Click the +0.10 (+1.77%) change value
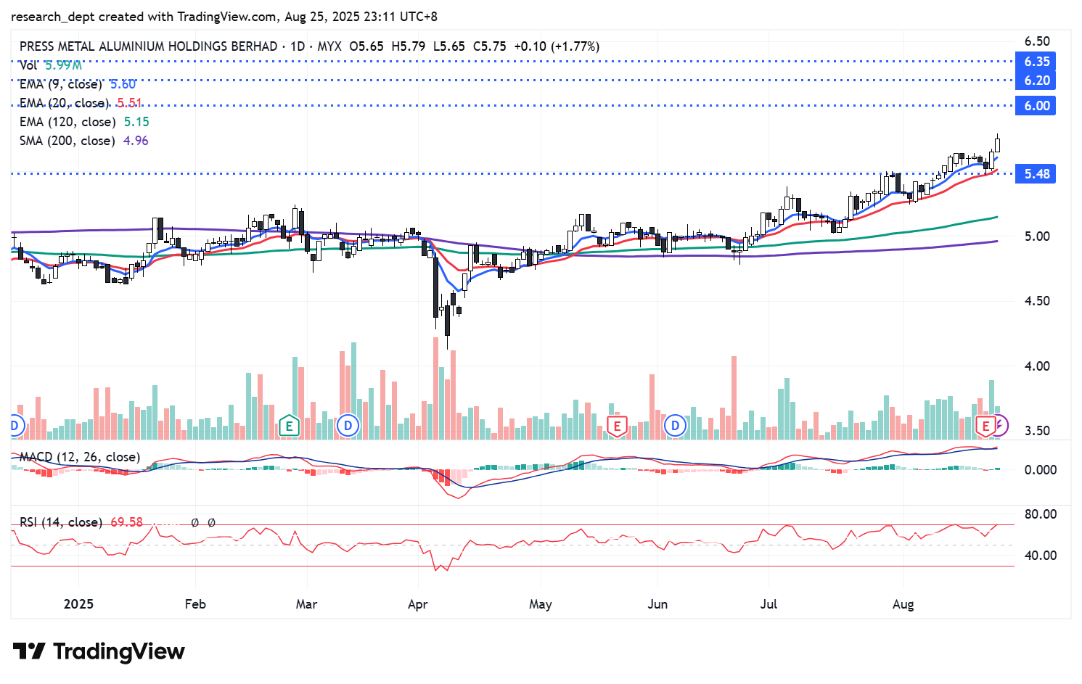The height and width of the screenshot is (684, 1082). 557,46
